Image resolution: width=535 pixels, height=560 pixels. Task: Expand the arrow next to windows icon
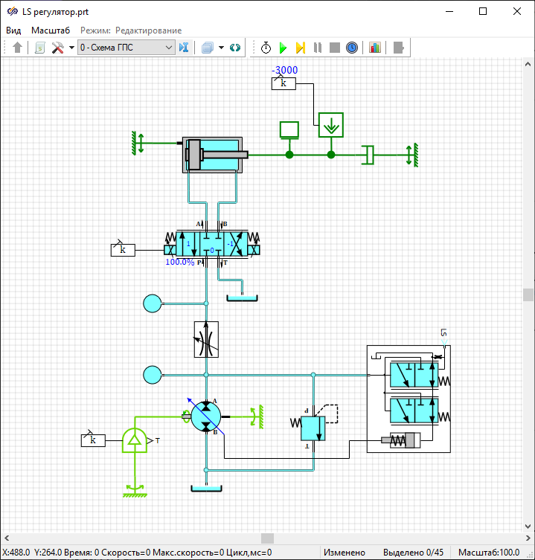click(221, 48)
